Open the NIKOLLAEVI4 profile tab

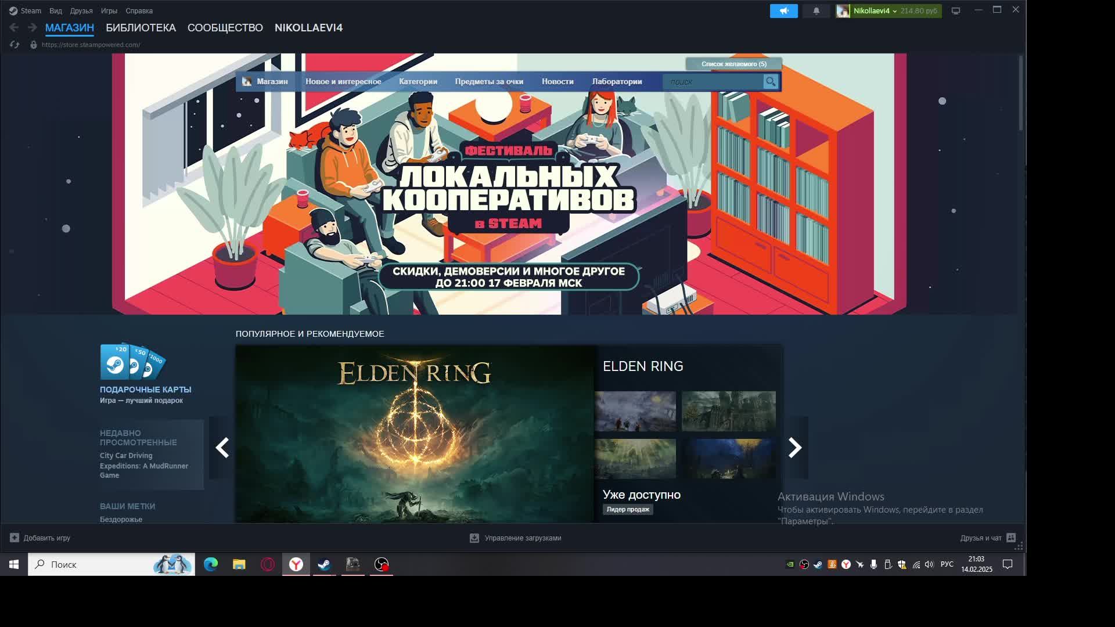tap(308, 28)
